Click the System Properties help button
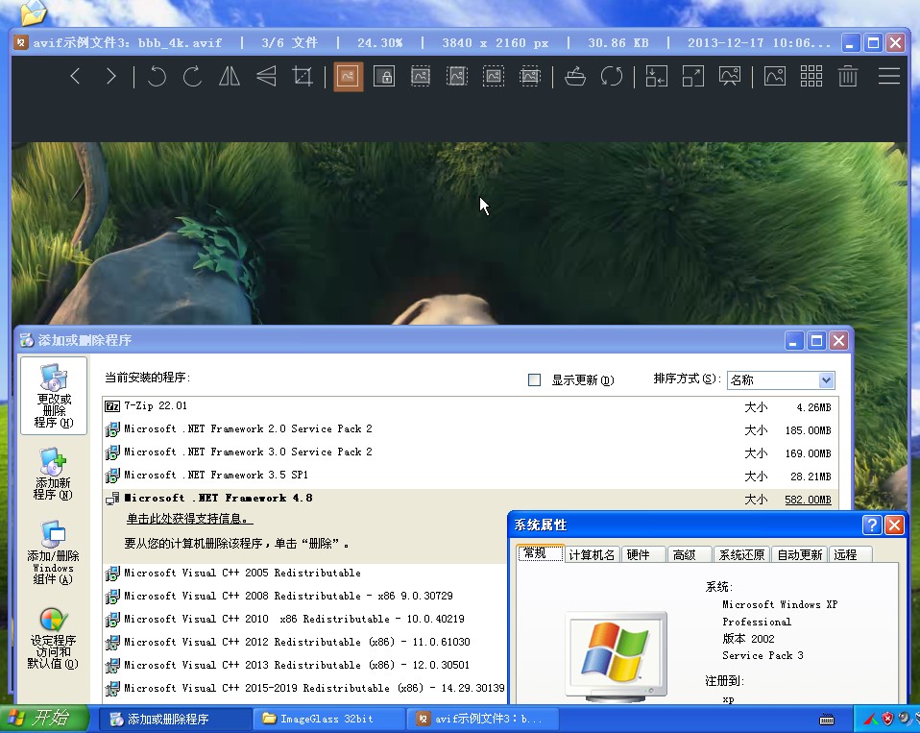The height and width of the screenshot is (733, 920). click(872, 525)
